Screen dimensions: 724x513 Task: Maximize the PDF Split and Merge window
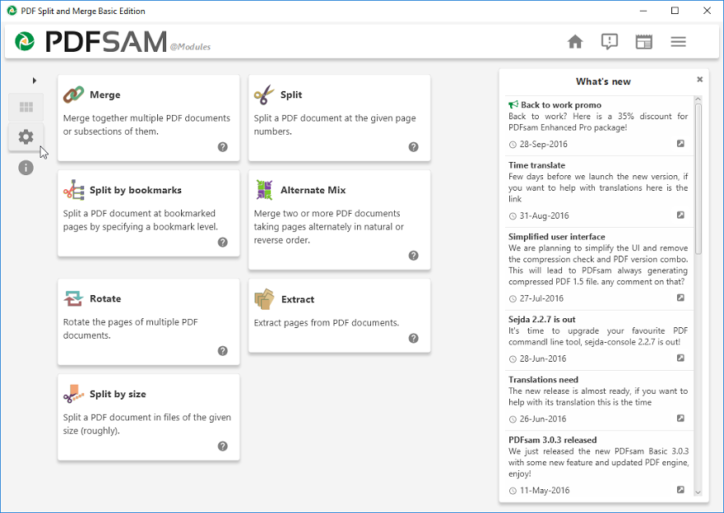(x=675, y=11)
